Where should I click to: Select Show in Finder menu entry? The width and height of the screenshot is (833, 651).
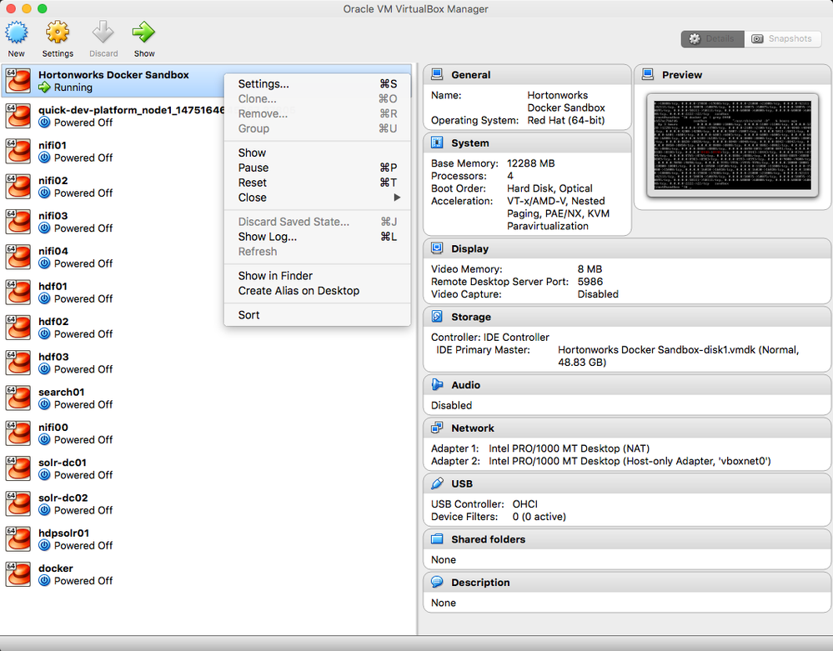point(274,275)
